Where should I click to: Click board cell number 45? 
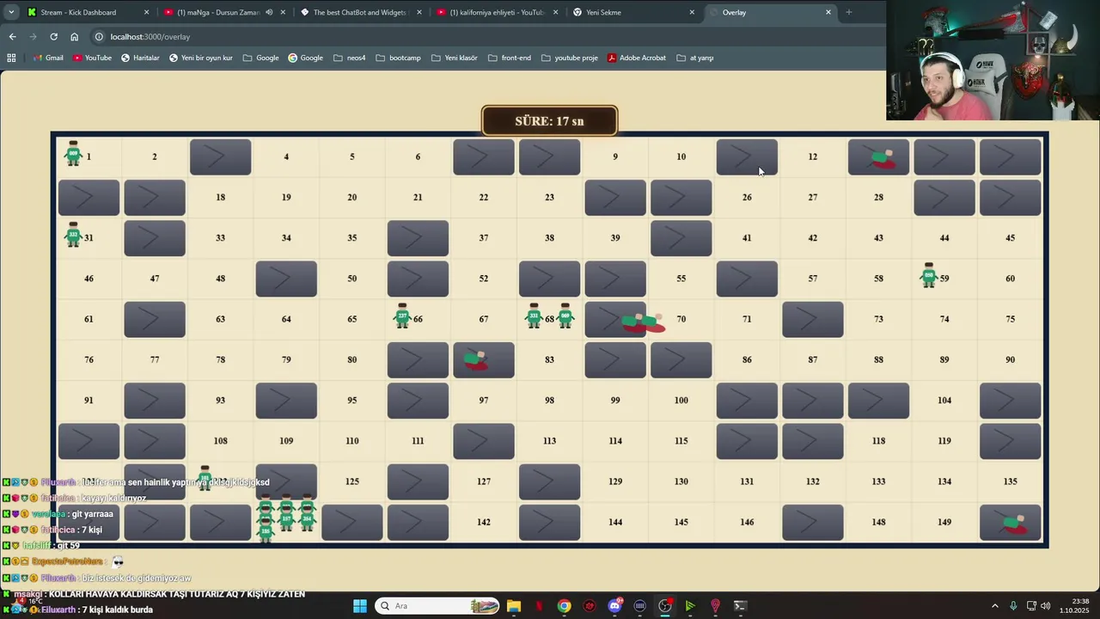tap(1010, 237)
